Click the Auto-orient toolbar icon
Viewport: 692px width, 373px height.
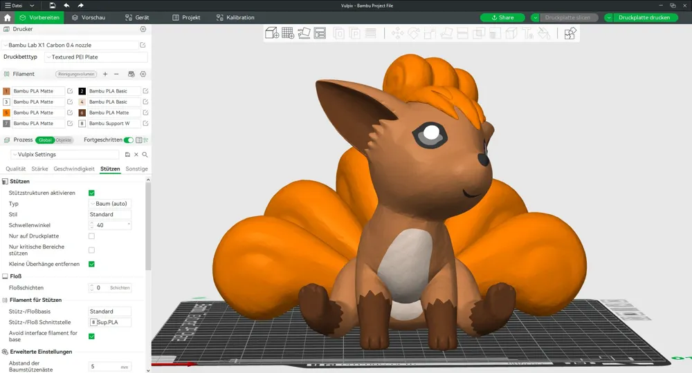(304, 33)
